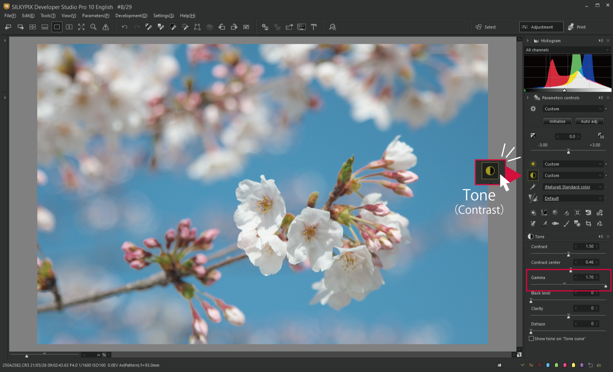Viewport: 613px width, 372px height.
Task: Select the single preview view mode
Action: click(57, 27)
